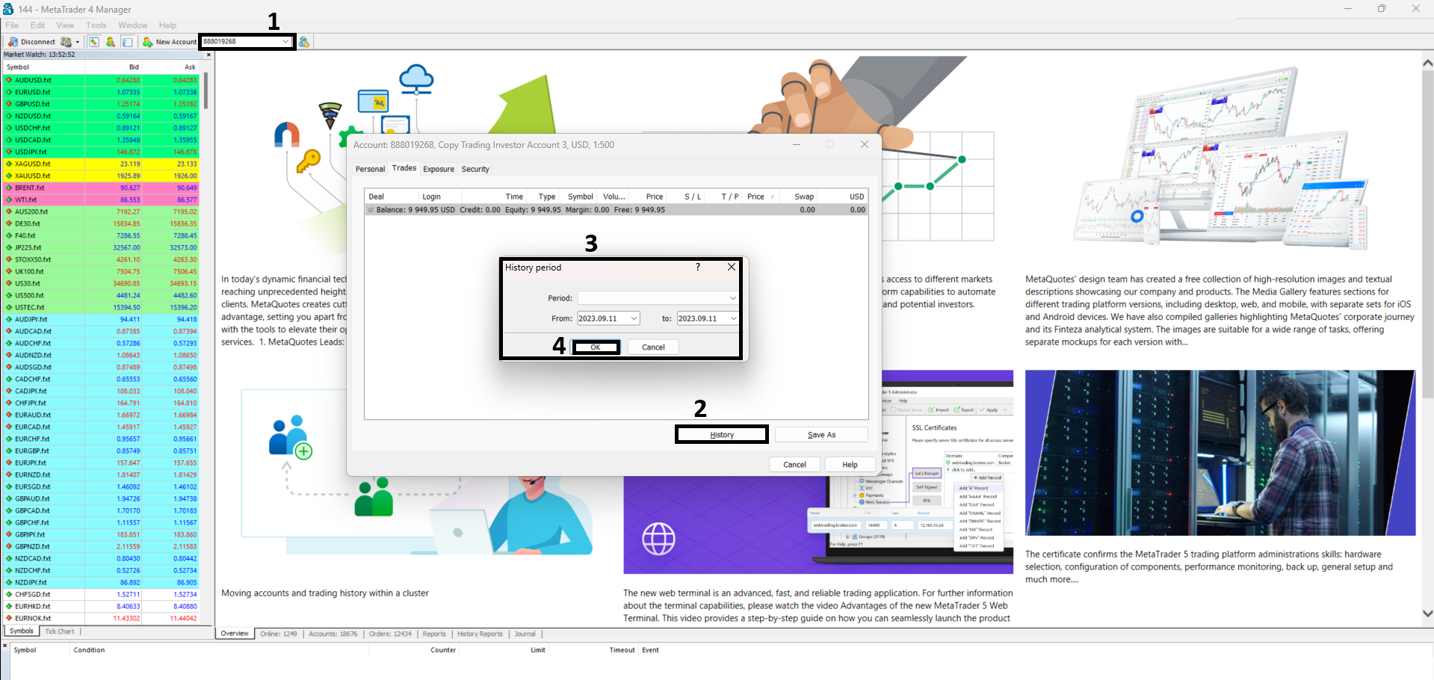Click the server room photo thumbnail
This screenshot has height=680, width=1434.
[x=1220, y=453]
